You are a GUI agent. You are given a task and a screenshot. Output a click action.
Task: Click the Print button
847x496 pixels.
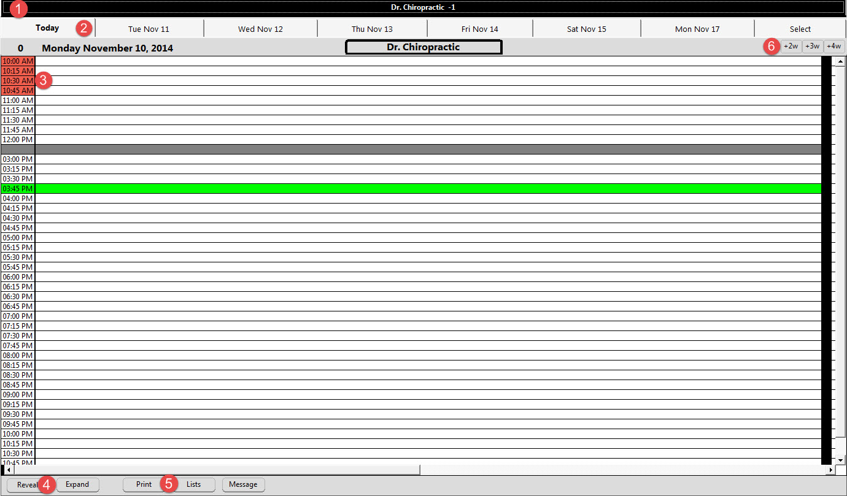pos(144,485)
